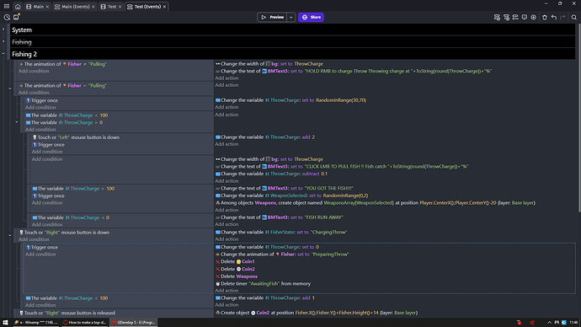Select action animation Fisher set to "PreparingThrow"
Screen dimensions: 581x327
coord(282,255)
